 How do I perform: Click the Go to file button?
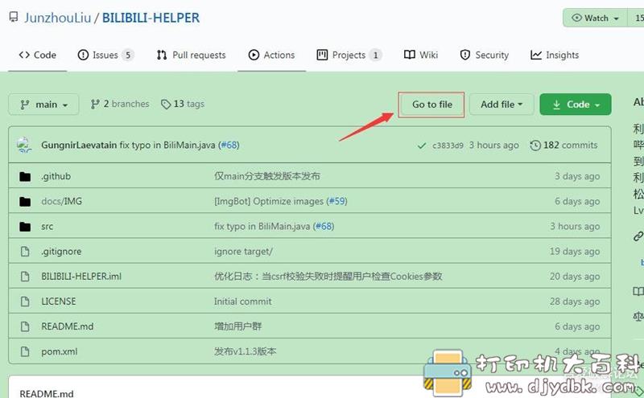(431, 105)
